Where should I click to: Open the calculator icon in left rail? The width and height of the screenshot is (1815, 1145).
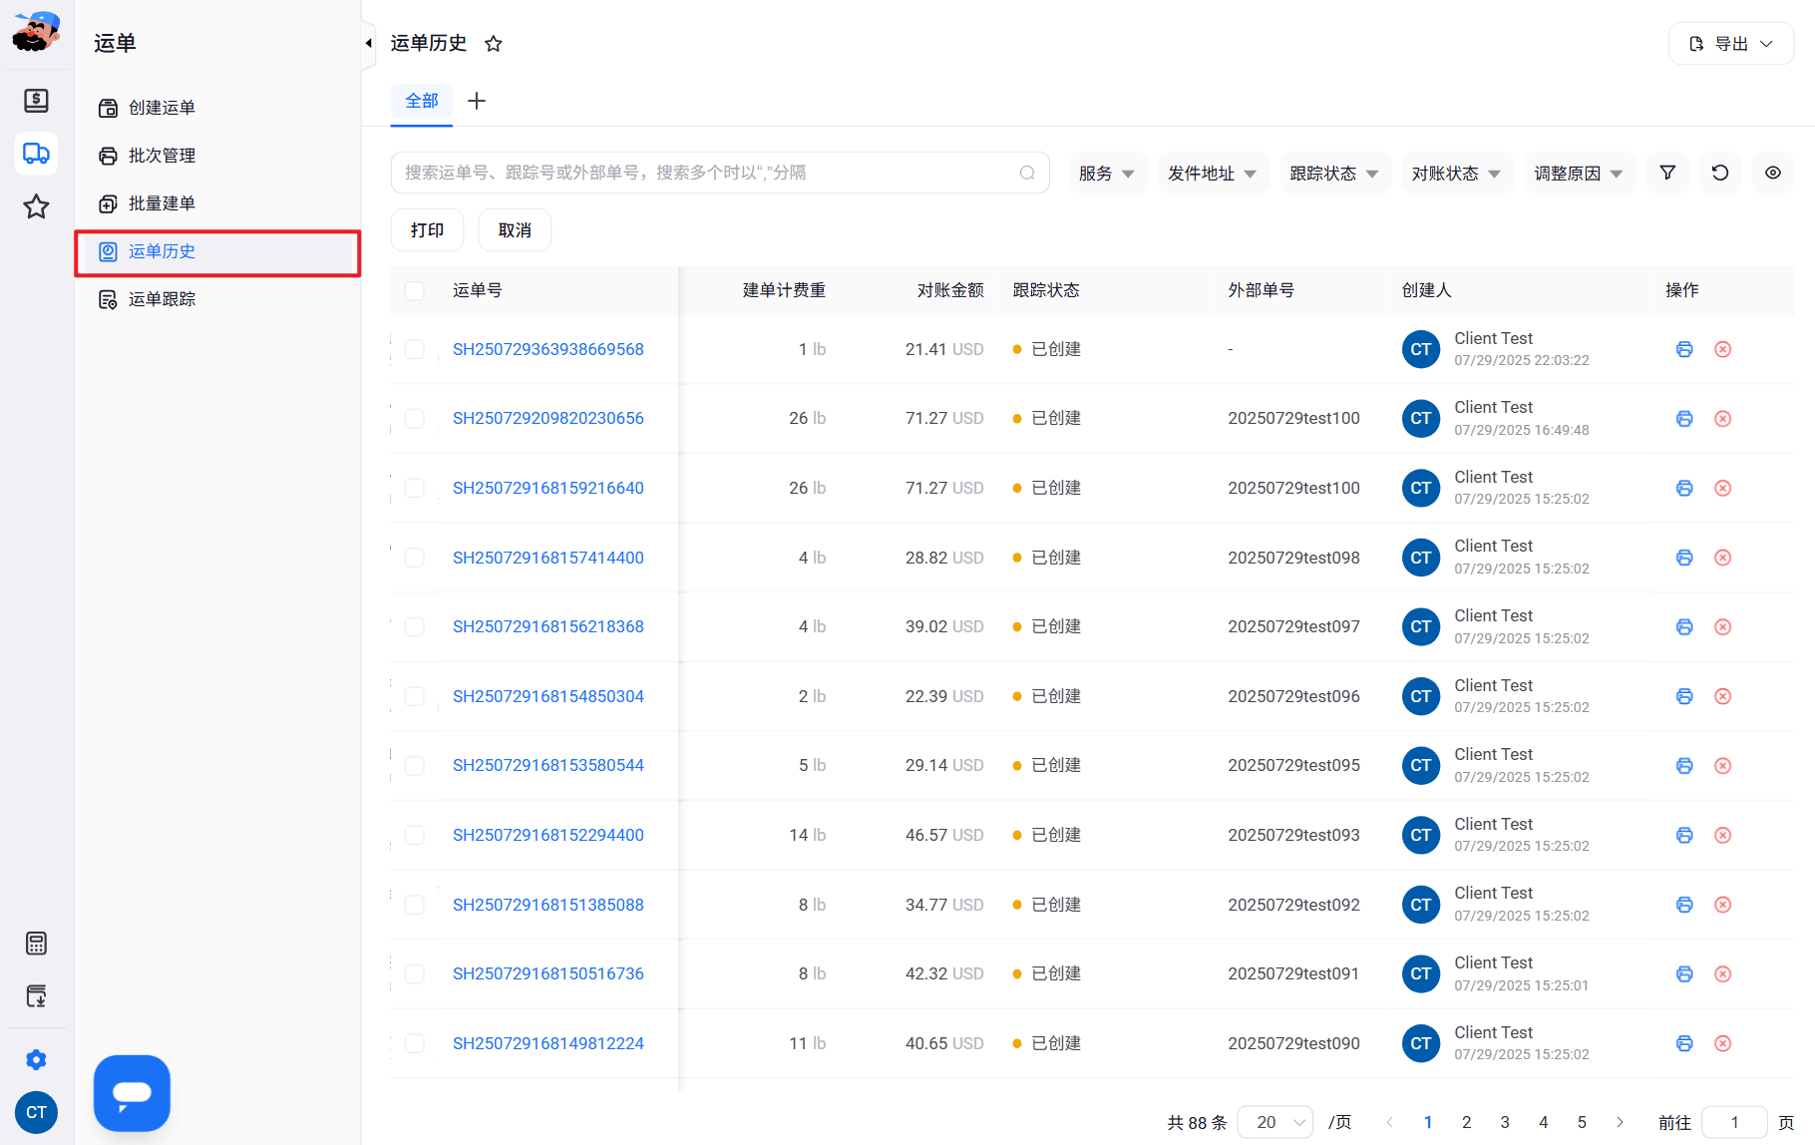point(37,944)
